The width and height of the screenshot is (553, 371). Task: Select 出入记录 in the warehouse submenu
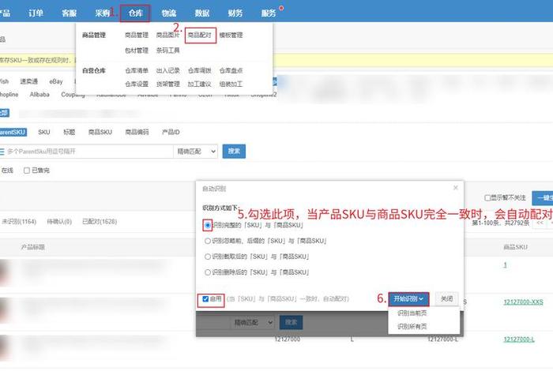point(167,70)
